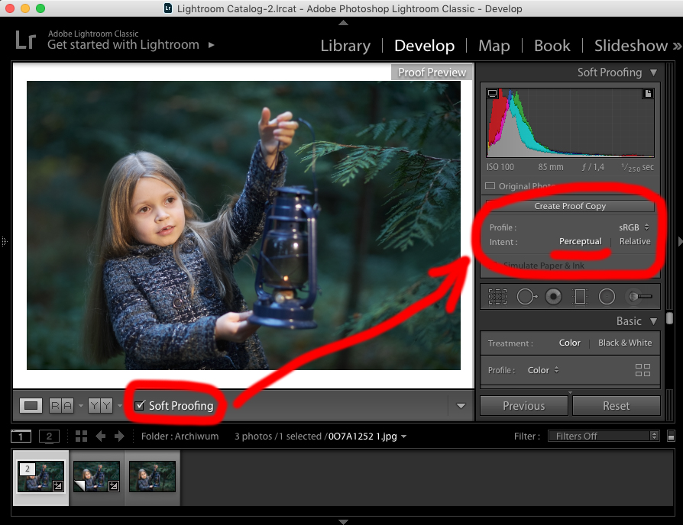683x525 pixels.
Task: Open toolbar content dropdown triangle
Action: click(x=461, y=406)
